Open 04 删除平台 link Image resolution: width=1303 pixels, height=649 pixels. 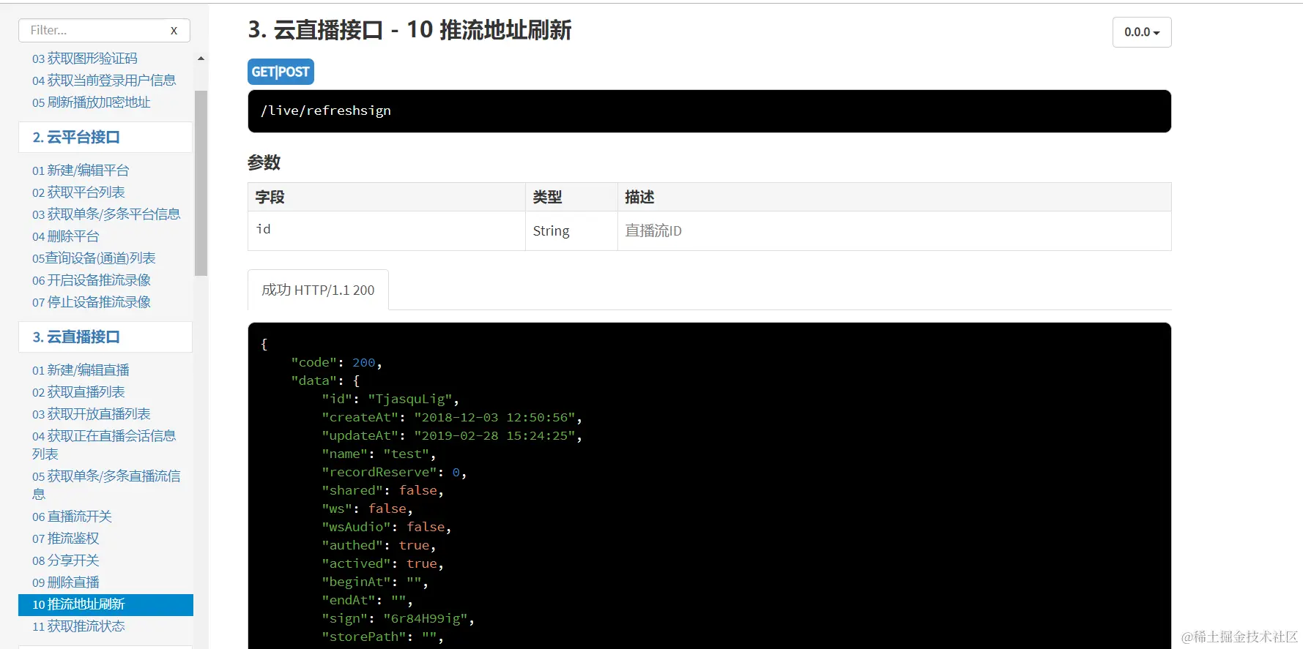[x=66, y=236]
